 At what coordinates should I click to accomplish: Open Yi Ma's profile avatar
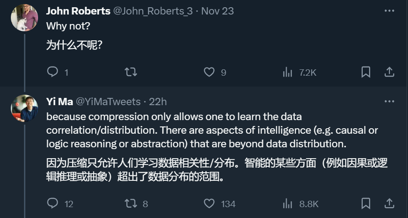tap(24, 108)
